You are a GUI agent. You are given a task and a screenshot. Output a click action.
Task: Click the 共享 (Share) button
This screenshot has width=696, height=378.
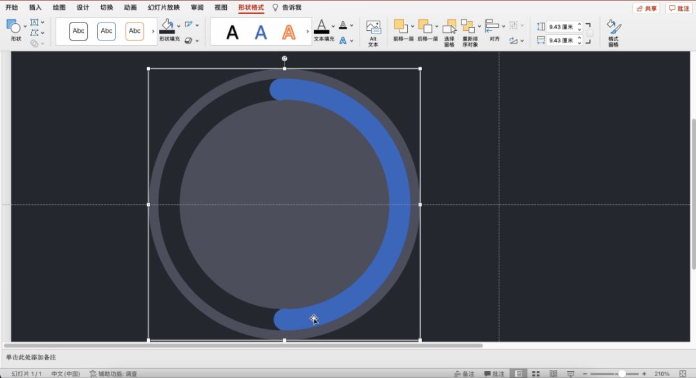(646, 8)
